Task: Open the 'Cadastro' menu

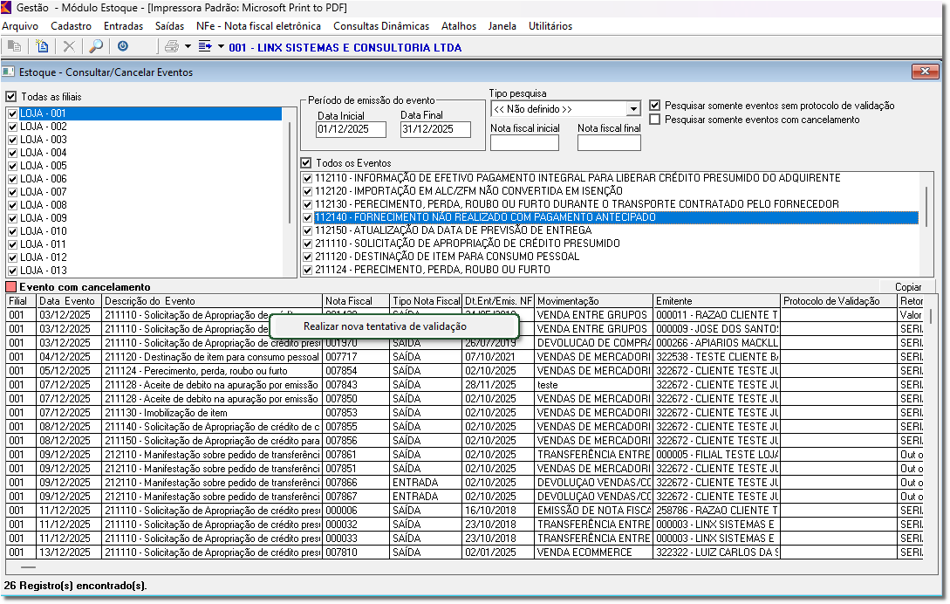Action: point(71,26)
